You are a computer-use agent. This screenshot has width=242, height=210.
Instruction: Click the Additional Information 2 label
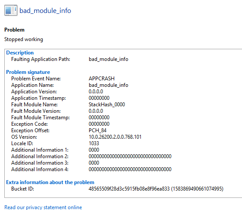(40, 156)
